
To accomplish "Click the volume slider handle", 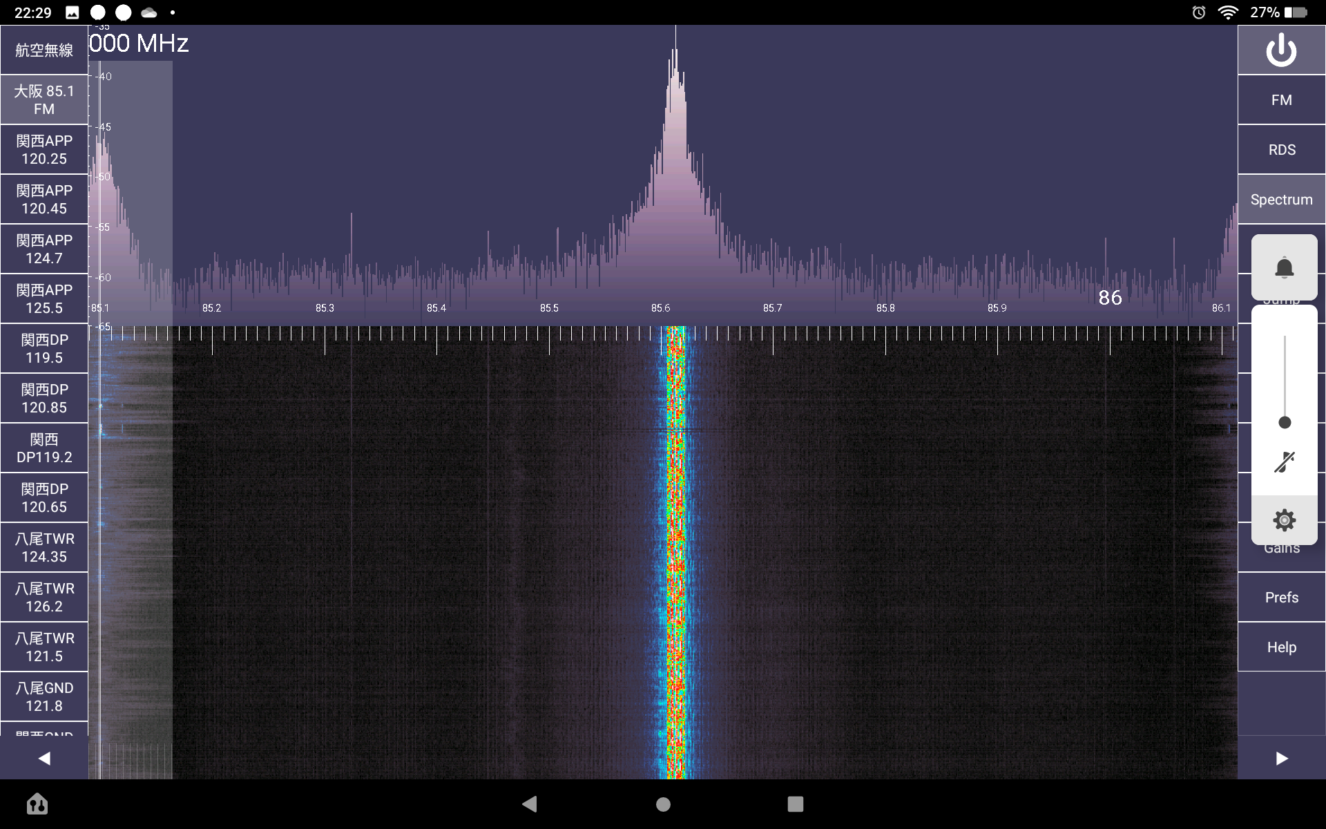I will 1285,422.
